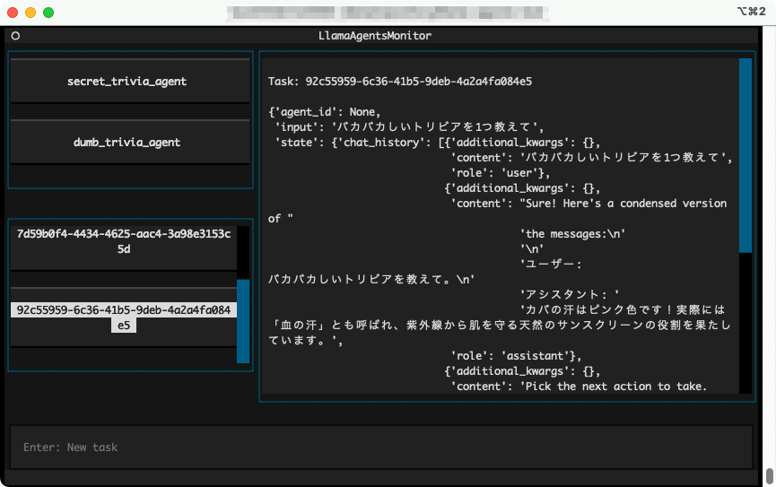Click 'Pick the next action to take.' text
The image size is (776, 487).
(x=616, y=387)
